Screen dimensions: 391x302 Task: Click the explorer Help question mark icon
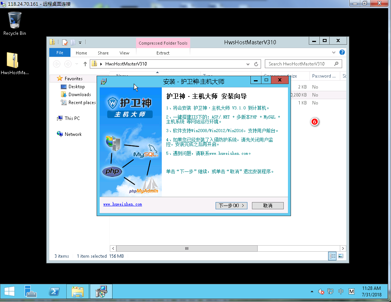coord(342,53)
